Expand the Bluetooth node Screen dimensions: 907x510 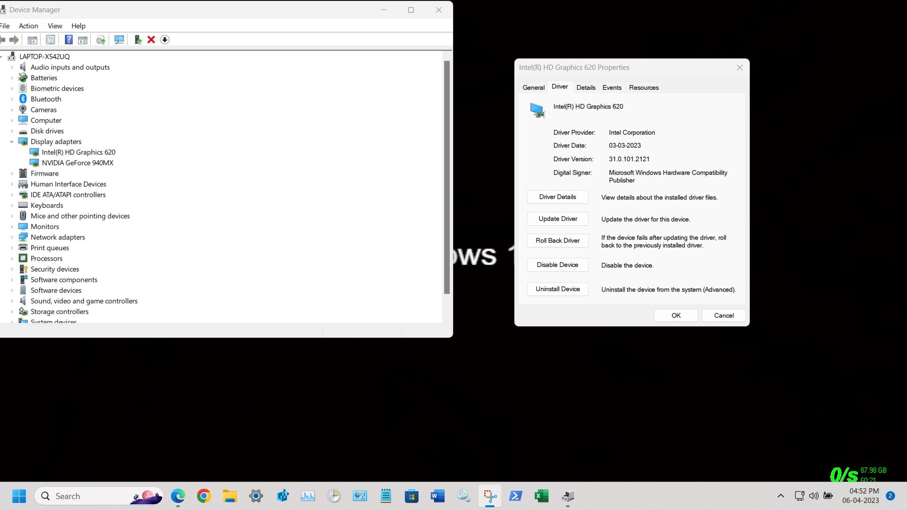12,99
